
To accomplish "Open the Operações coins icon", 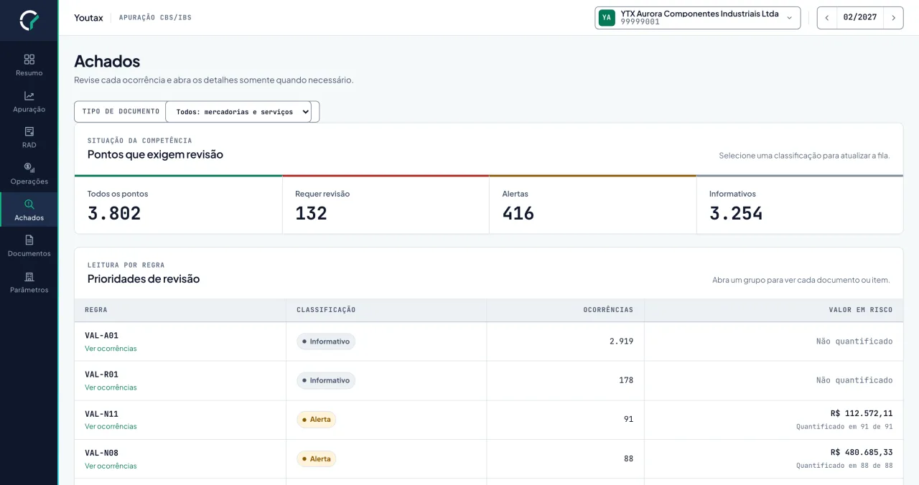I will point(29,168).
